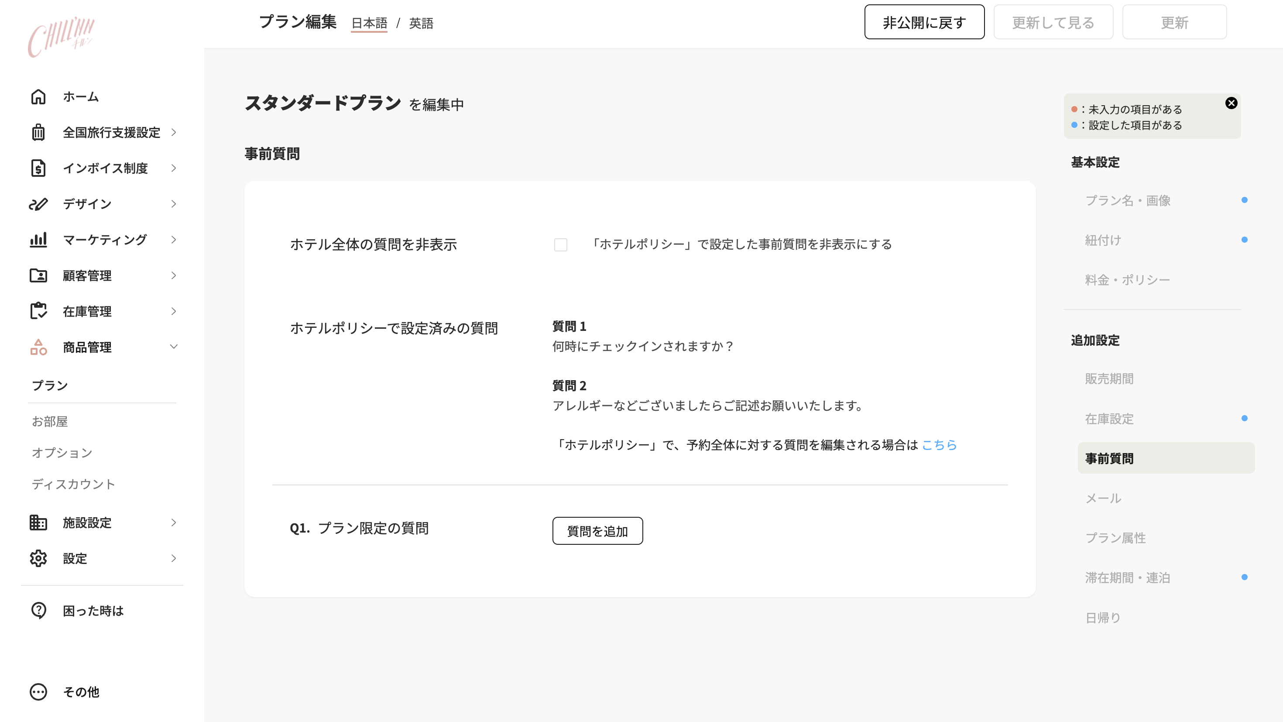The height and width of the screenshot is (722, 1283).
Task: Open the ホーム home icon
Action: tap(38, 96)
